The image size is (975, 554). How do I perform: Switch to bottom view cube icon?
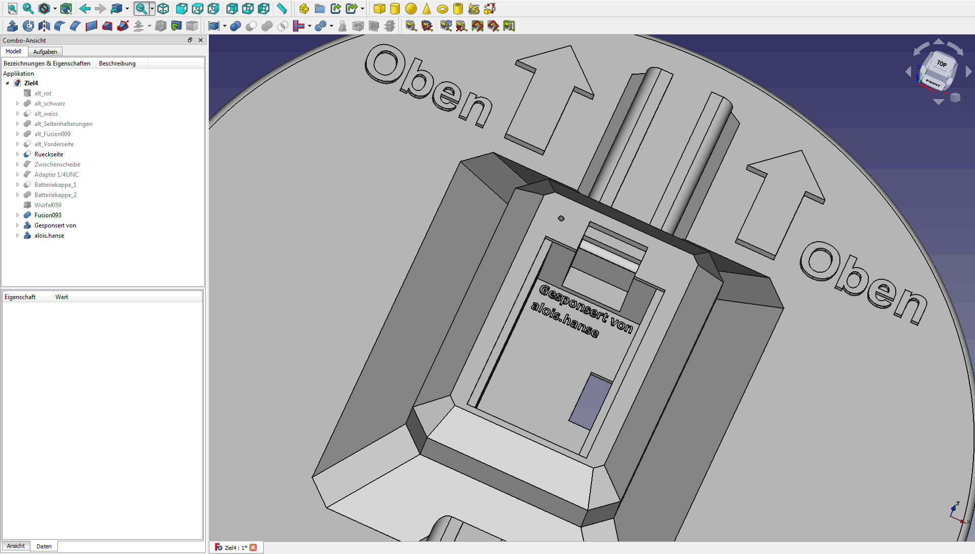click(x=248, y=9)
